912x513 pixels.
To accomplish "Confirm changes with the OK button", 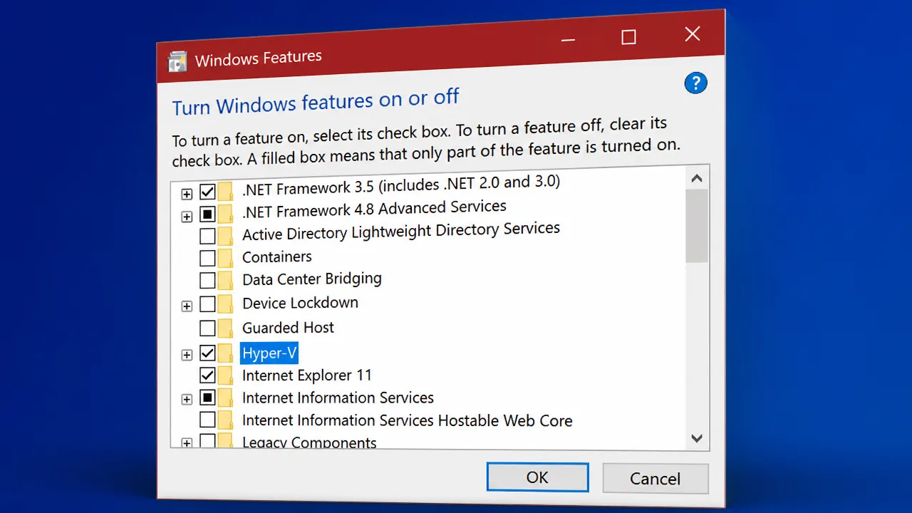I will pos(538,477).
